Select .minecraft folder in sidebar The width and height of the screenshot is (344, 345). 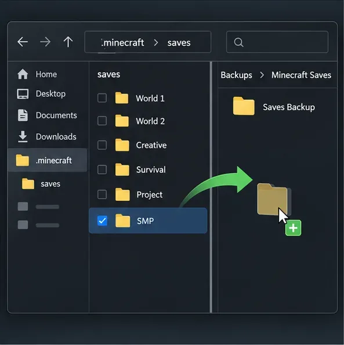[48, 160]
